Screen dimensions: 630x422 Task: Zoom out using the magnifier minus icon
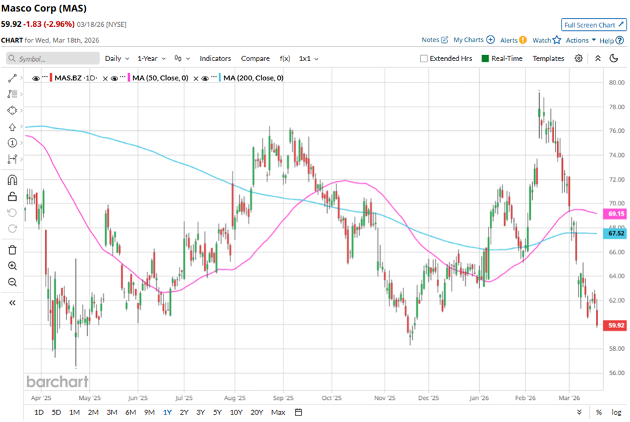click(12, 282)
